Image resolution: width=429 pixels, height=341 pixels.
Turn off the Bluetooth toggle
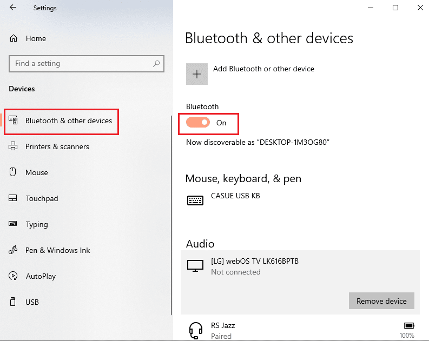(198, 123)
